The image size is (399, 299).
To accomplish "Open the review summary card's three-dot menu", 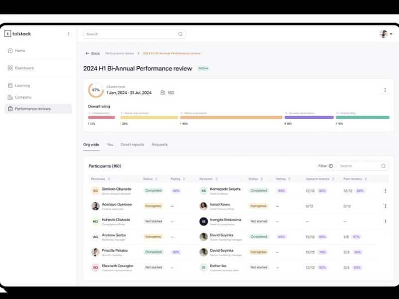I will point(385,90).
